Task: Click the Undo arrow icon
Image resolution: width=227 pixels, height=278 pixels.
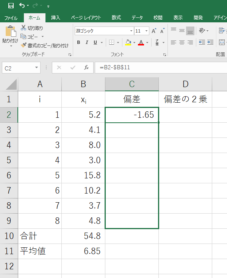Action: (x=22, y=6)
